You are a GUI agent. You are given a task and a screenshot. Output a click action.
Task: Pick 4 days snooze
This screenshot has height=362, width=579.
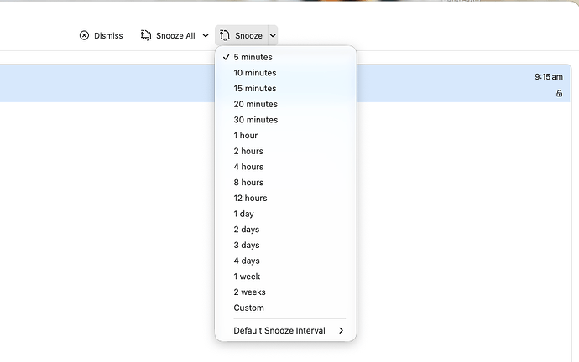(x=285, y=261)
